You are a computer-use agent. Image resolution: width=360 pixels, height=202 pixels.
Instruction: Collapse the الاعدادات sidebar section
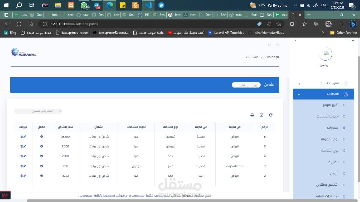tap(323, 94)
